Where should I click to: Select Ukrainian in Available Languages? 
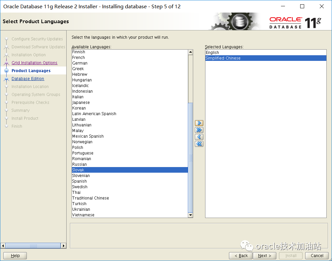point(130,209)
